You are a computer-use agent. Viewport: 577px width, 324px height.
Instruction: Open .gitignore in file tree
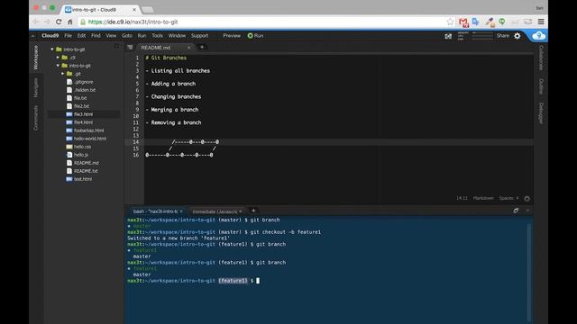pos(83,82)
